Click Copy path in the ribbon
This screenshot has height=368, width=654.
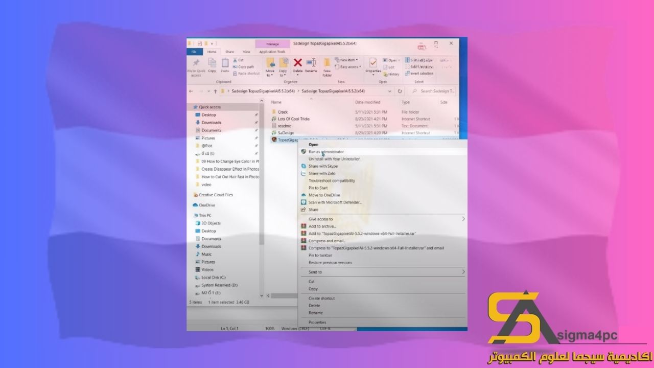tap(244, 66)
